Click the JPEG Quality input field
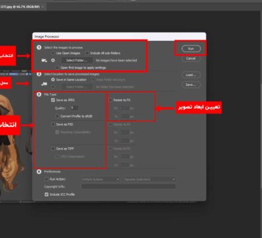The height and width of the screenshot is (238, 262). (x=74, y=108)
